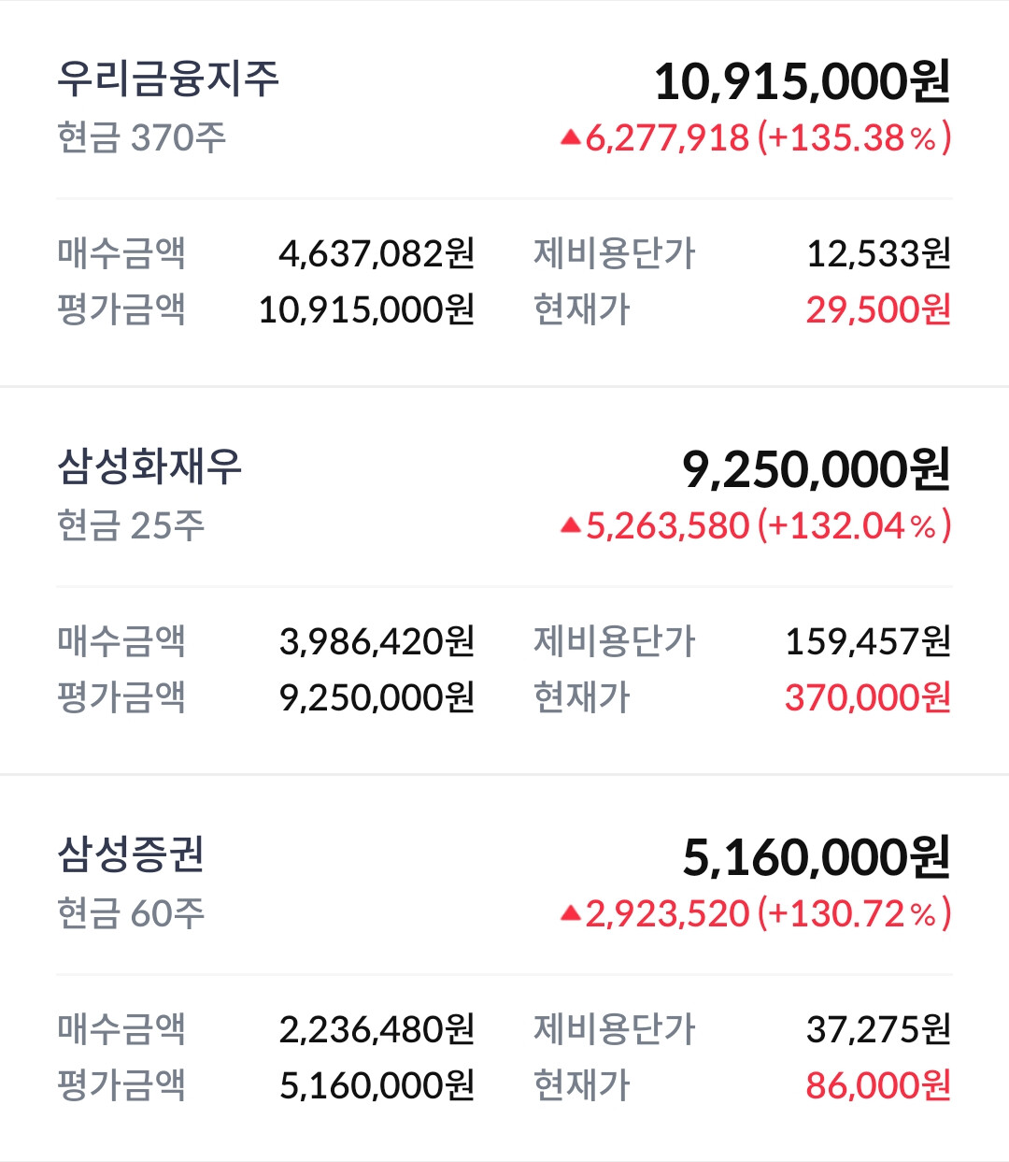
Task: Click red up-triangle beside 2,923,520 gain
Action: (571, 914)
